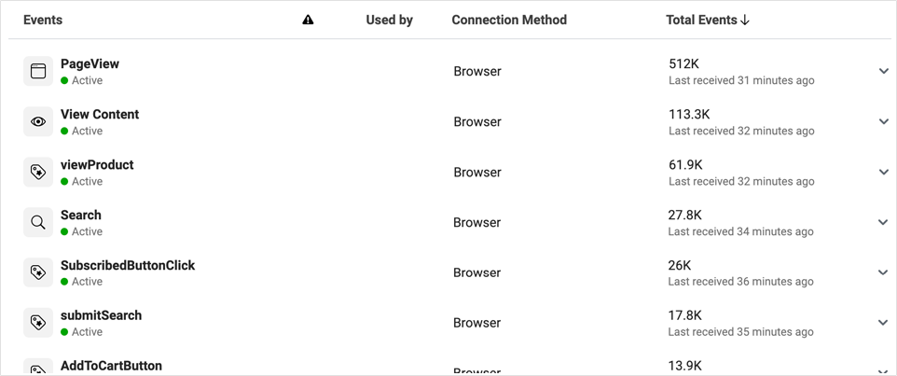Click the Search magnifying glass icon
The width and height of the screenshot is (897, 376).
point(38,223)
